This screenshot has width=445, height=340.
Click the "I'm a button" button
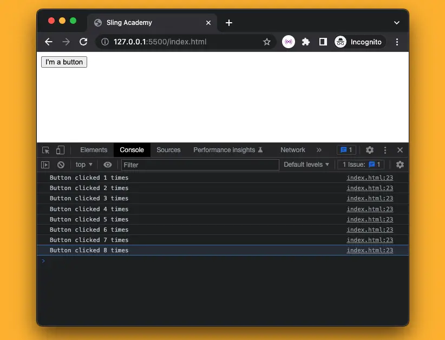(x=64, y=62)
